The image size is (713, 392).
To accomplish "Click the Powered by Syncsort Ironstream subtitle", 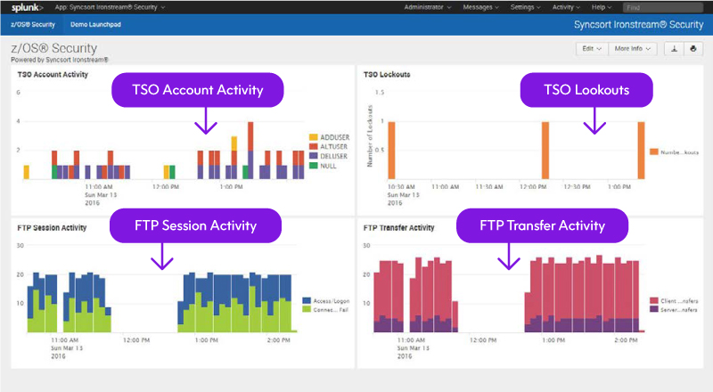I will tap(60, 60).
